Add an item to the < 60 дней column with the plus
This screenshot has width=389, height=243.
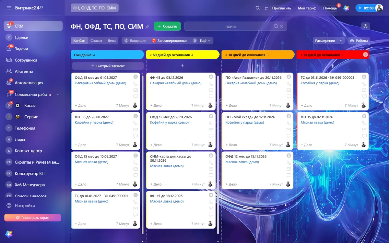[182, 66]
